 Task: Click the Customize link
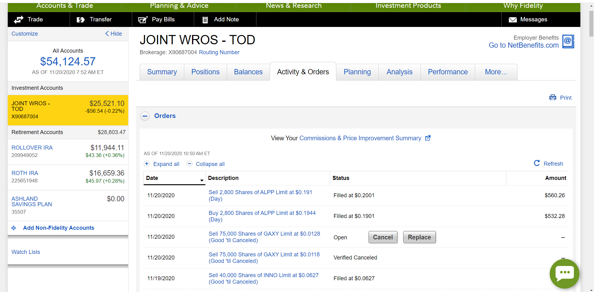pos(25,34)
